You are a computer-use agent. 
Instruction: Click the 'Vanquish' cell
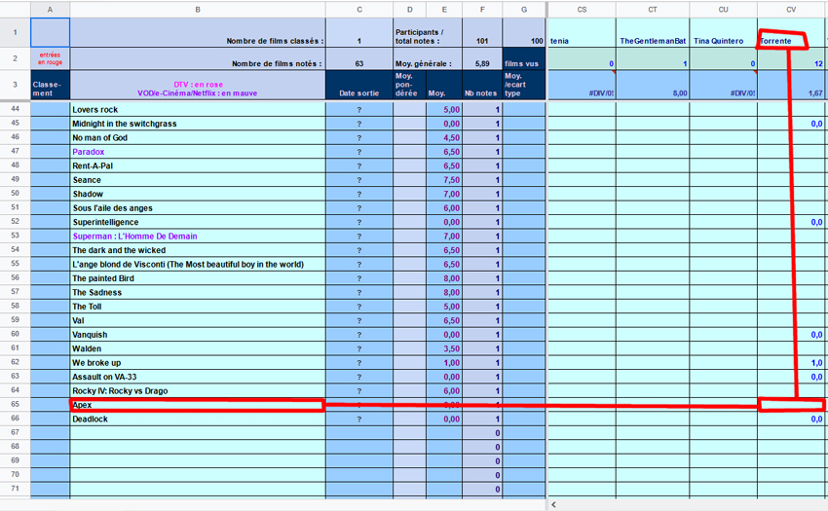pyautogui.click(x=198, y=335)
